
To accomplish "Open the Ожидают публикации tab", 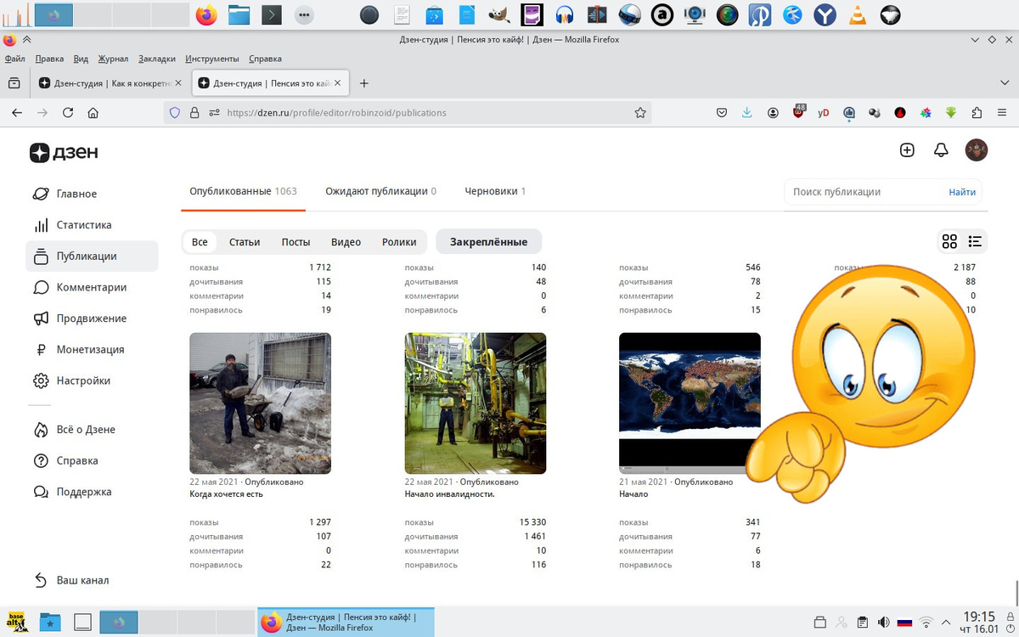I will 380,191.
